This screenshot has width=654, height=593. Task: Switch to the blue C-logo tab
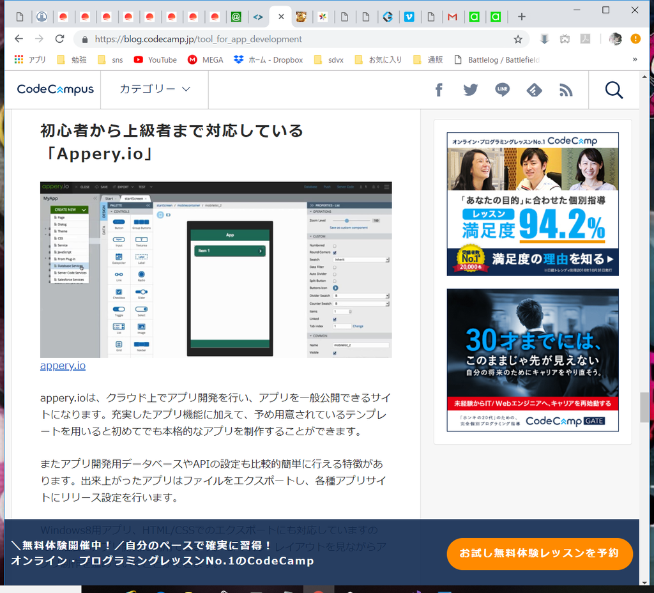pos(388,17)
